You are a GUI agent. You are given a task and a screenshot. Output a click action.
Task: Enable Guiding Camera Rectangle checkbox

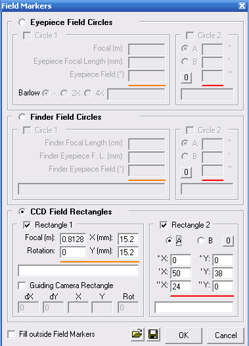click(22, 285)
